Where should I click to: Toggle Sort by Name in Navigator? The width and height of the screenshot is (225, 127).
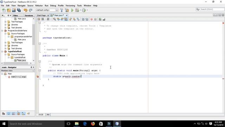click(24, 114)
